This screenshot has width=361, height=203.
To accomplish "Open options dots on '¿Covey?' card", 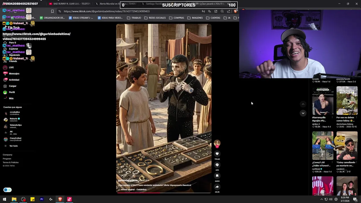I will click(x=332, y=162).
